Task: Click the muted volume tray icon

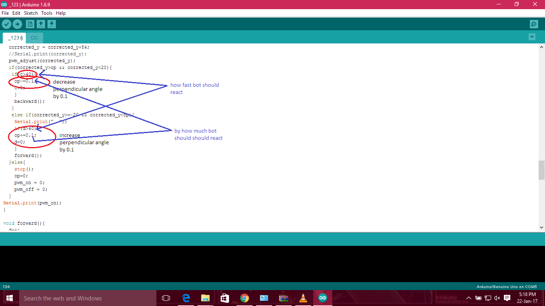Action: (x=497, y=298)
